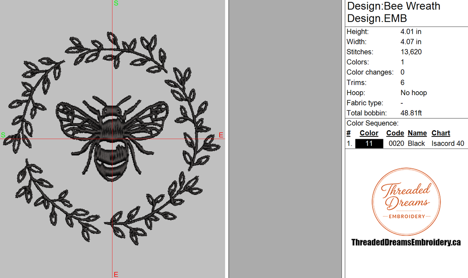The width and height of the screenshot is (468, 278).
Task: Click the red E marker at the bottom of the vertical line
Action: point(116,274)
